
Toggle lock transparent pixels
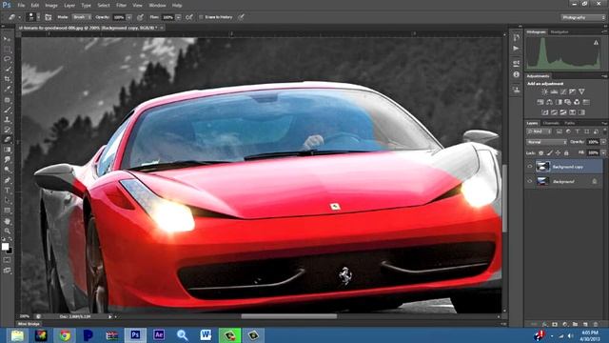[541, 153]
